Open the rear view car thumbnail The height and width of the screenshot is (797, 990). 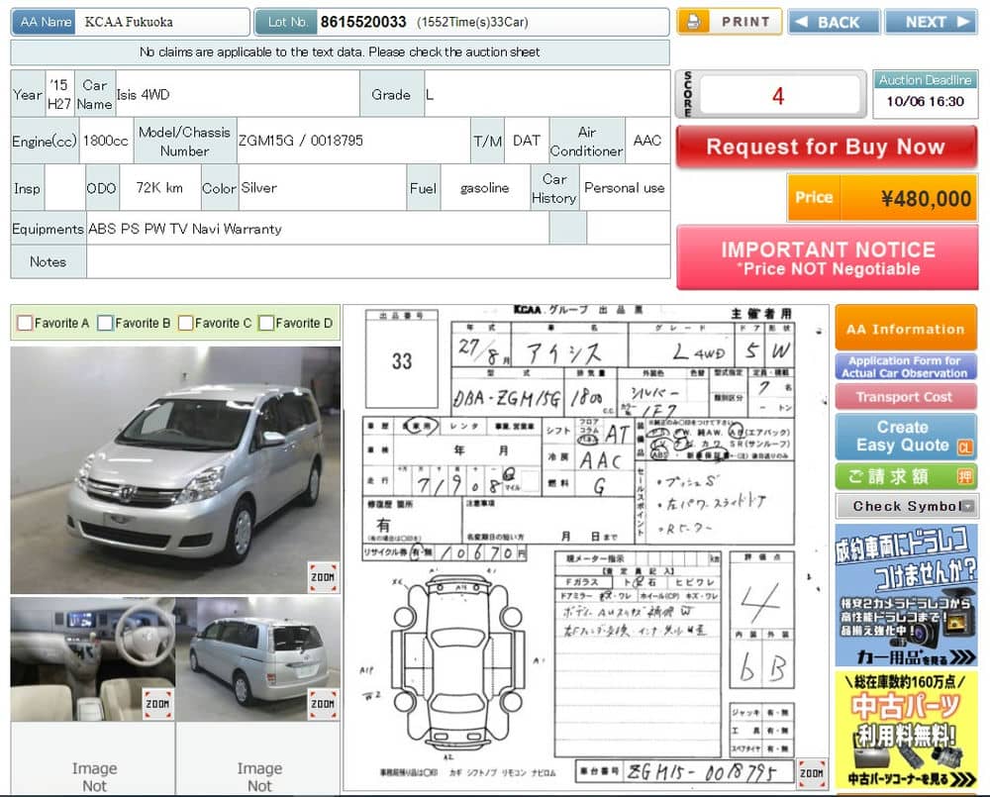tap(257, 659)
